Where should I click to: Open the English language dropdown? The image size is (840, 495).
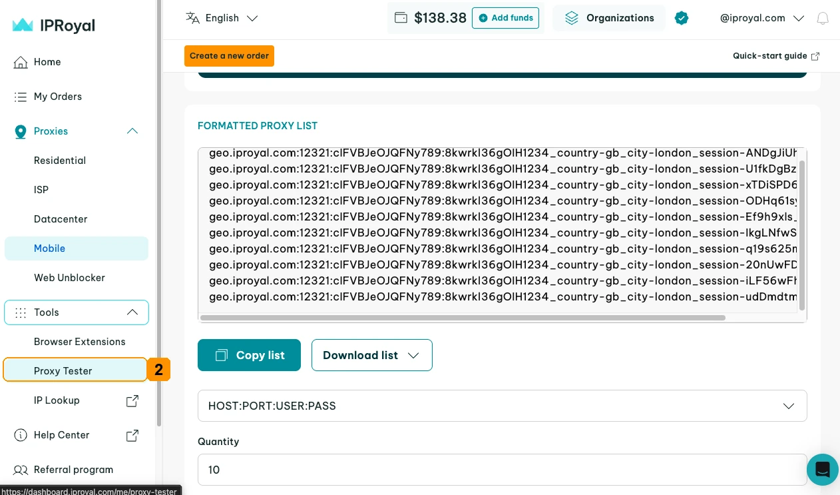click(x=222, y=18)
